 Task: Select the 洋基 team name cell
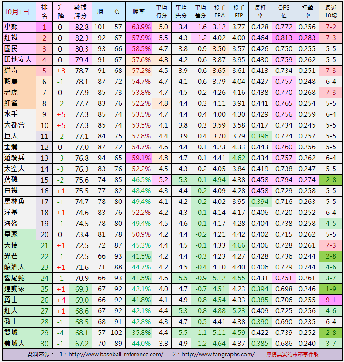click(x=19, y=213)
